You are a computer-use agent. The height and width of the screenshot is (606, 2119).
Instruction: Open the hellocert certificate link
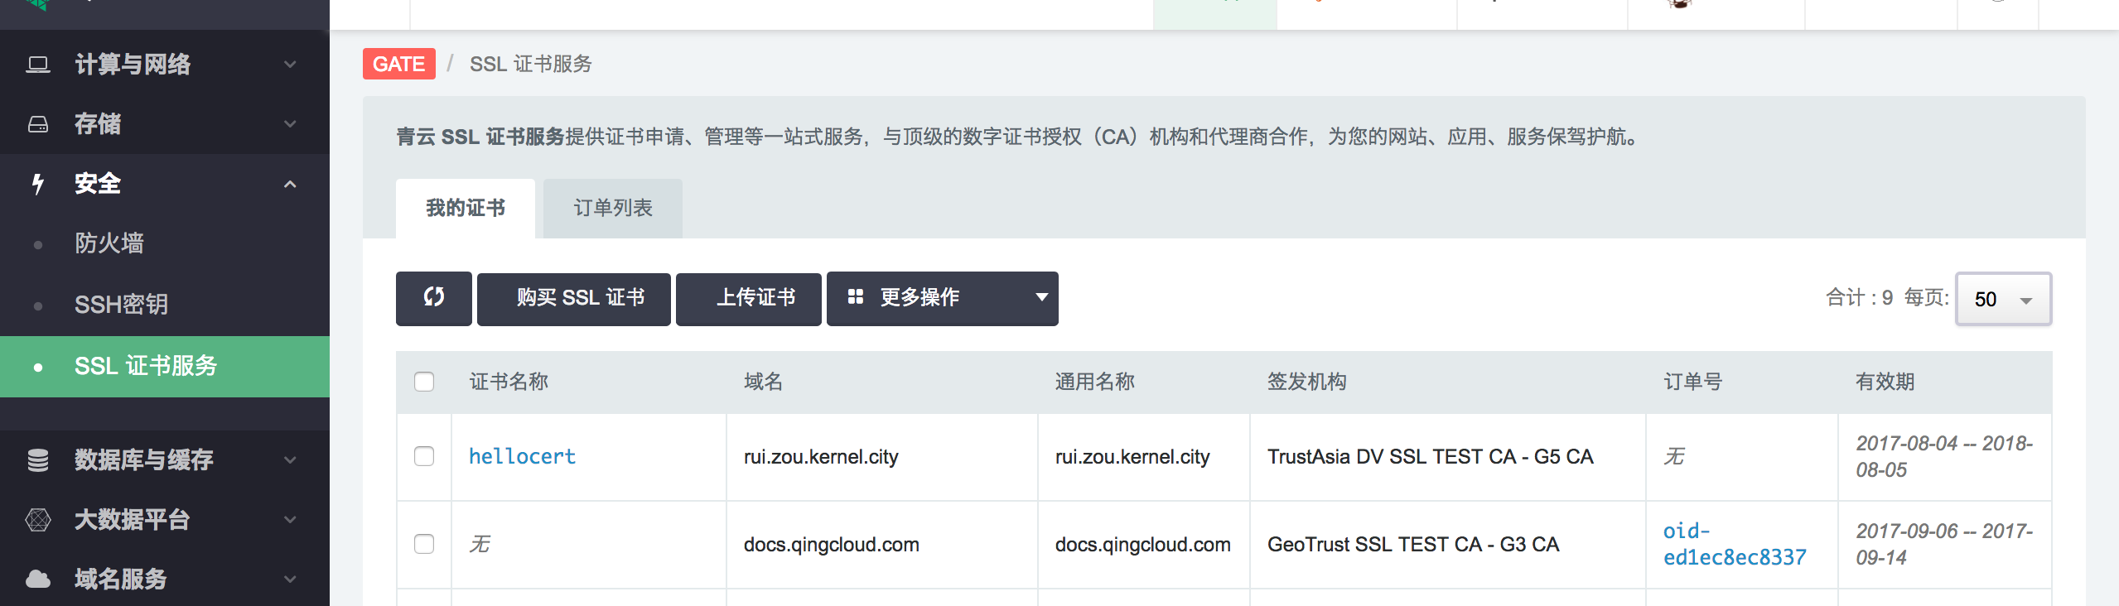coord(522,456)
